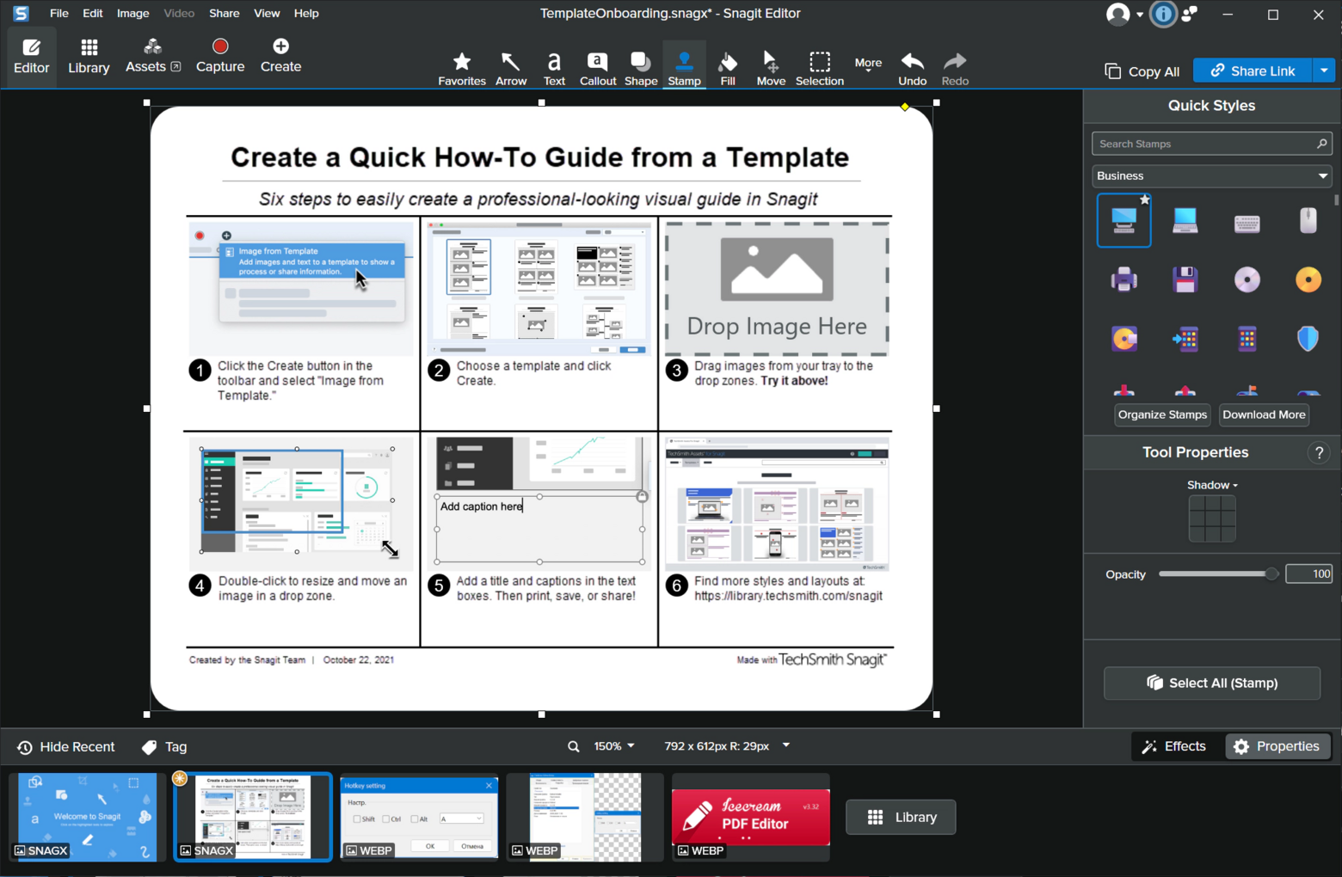
Task: Choose the disc with box stamp
Action: point(1123,339)
